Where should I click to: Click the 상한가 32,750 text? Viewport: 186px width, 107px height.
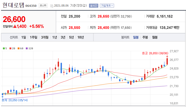(121, 16)
